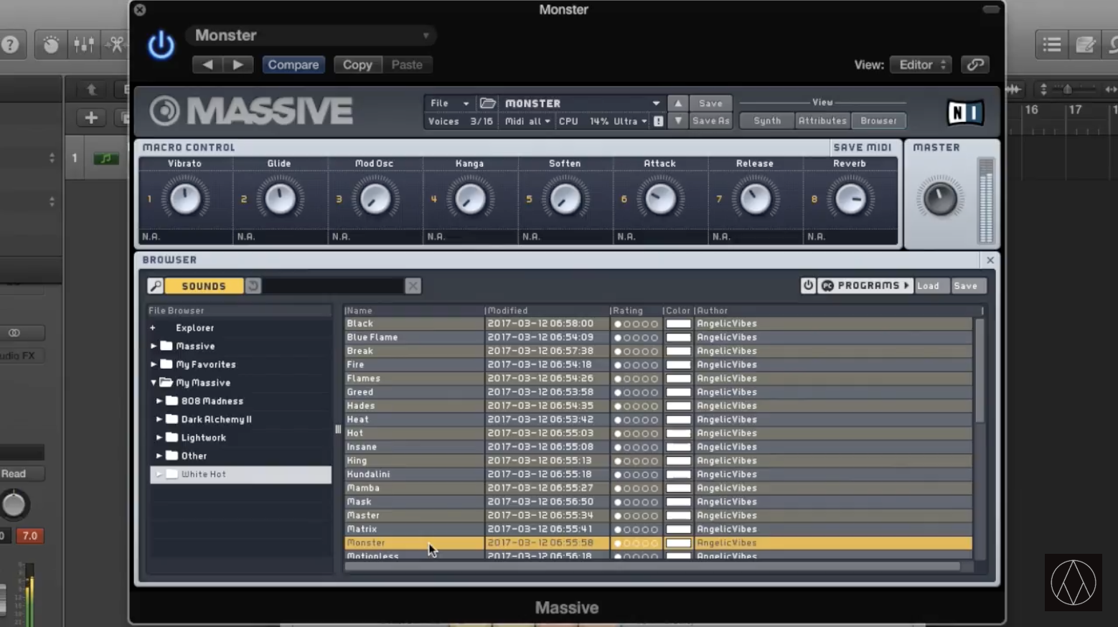Toggle the PROGRAMS power button
The height and width of the screenshot is (627, 1118).
(x=808, y=286)
